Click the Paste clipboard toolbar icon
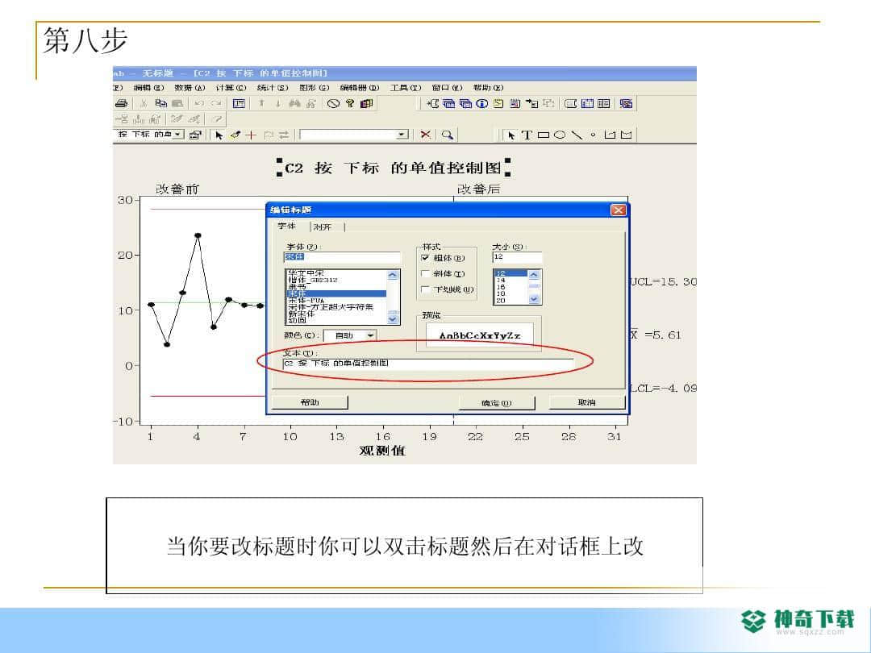This screenshot has width=871, height=653. click(177, 103)
